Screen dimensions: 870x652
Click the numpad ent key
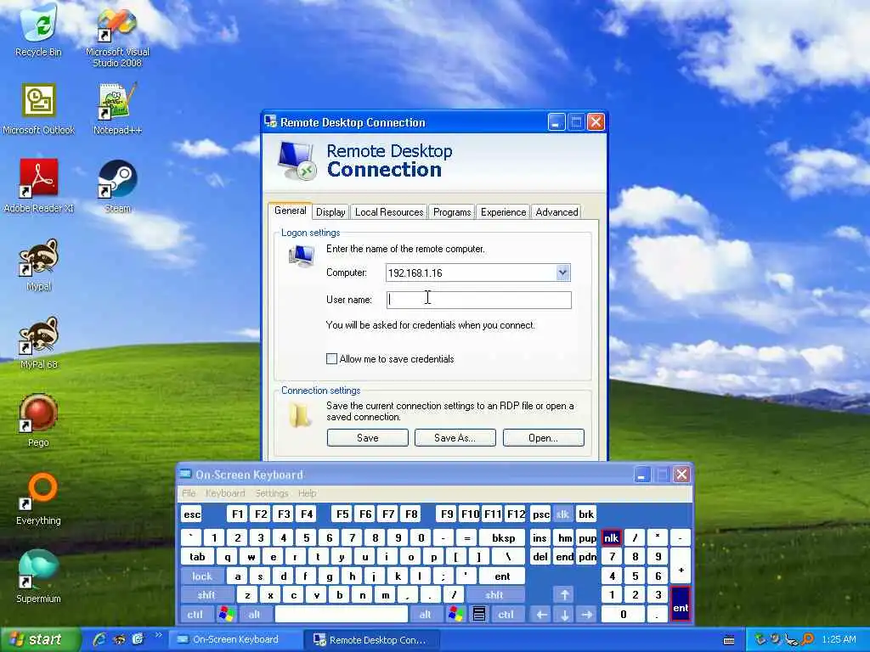tap(681, 604)
